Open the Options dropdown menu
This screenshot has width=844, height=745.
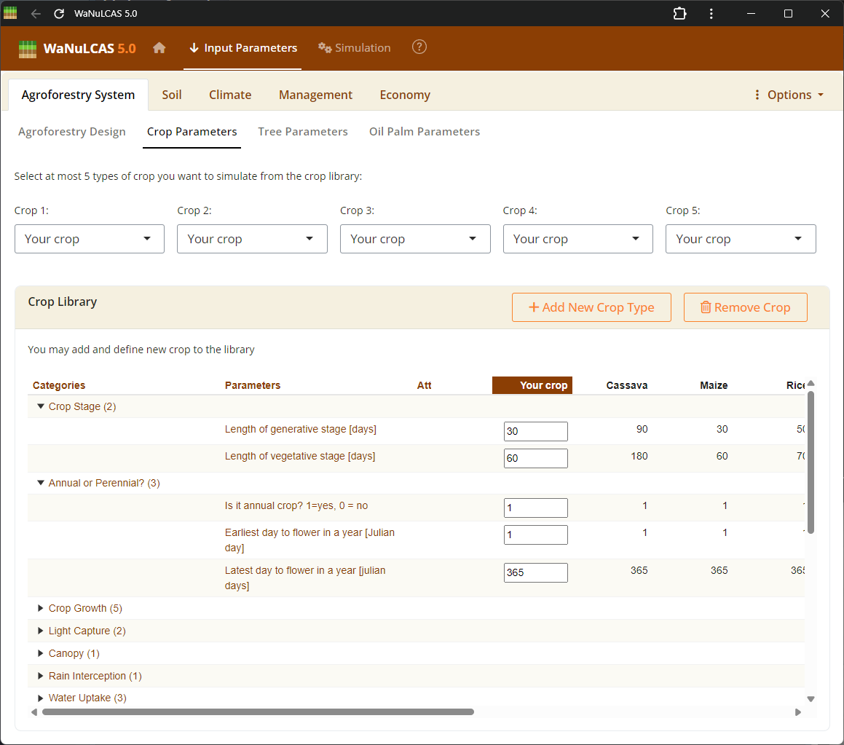pos(789,95)
